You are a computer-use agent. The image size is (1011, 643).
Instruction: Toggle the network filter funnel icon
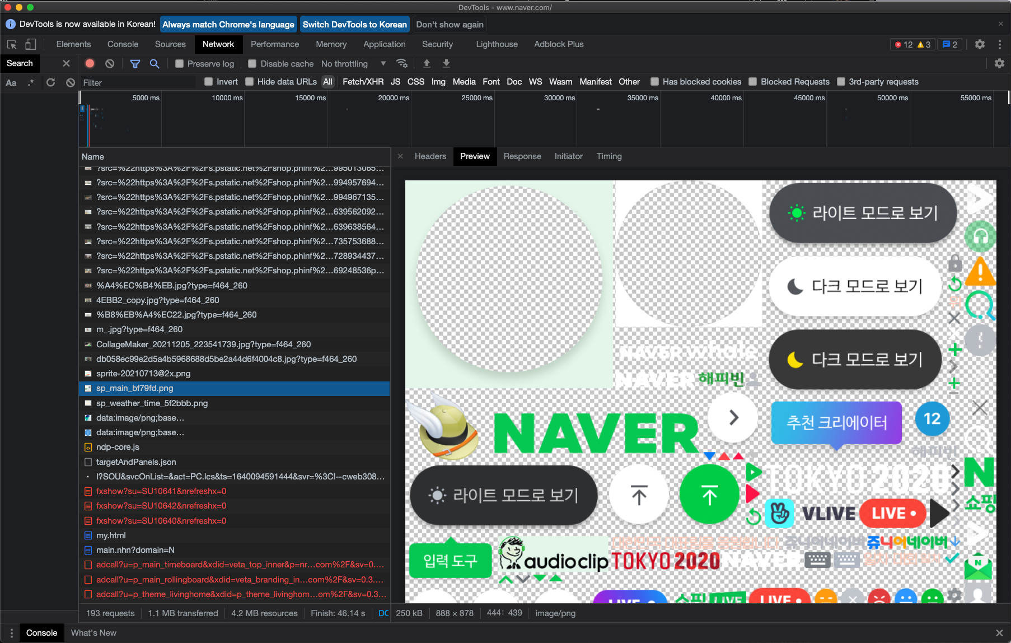tap(135, 64)
